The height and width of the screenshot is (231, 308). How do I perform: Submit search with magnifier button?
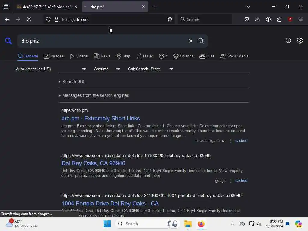(x=201, y=41)
